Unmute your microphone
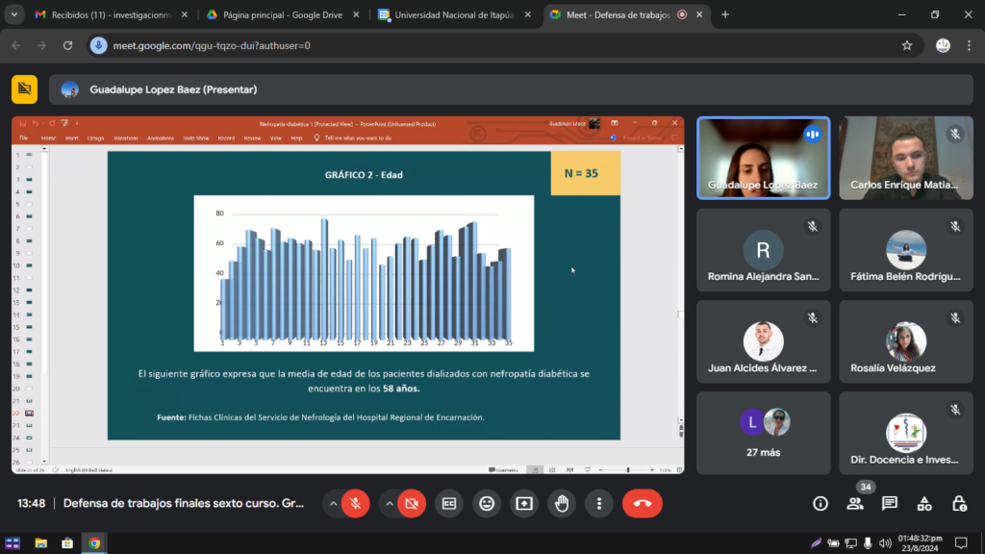This screenshot has height=554, width=985. click(x=355, y=503)
